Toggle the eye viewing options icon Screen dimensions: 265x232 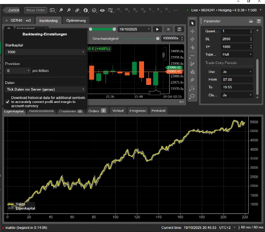pos(102,10)
